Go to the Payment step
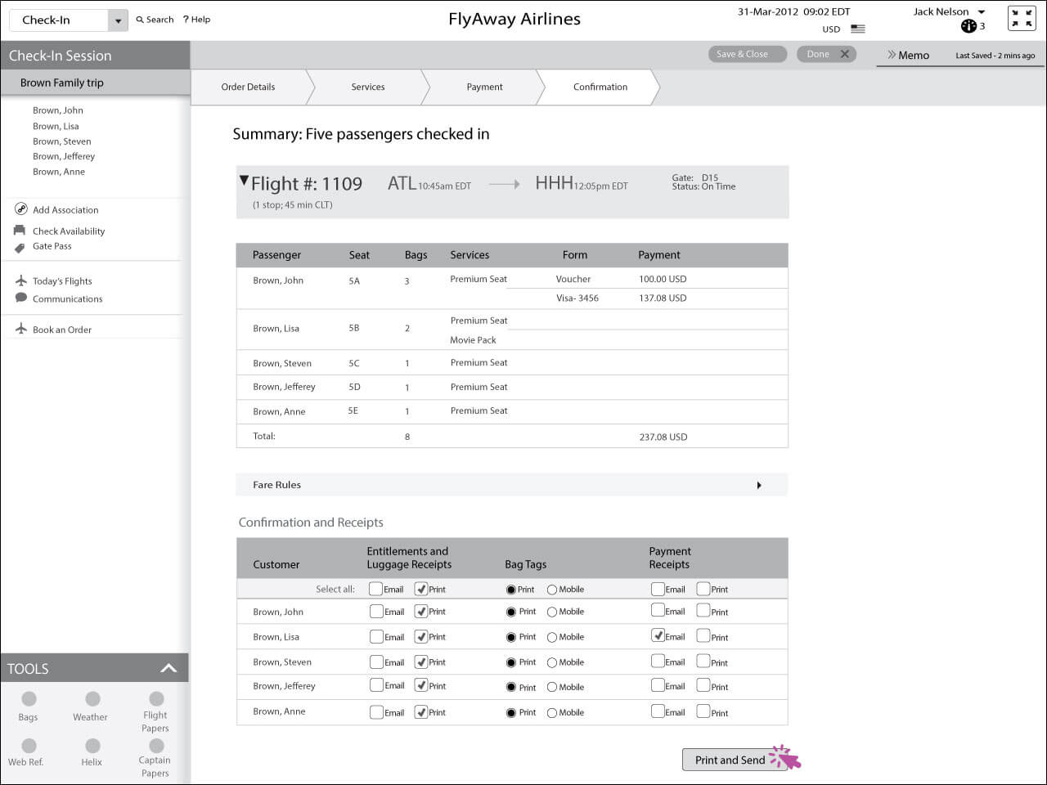The image size is (1047, 785). tap(484, 87)
